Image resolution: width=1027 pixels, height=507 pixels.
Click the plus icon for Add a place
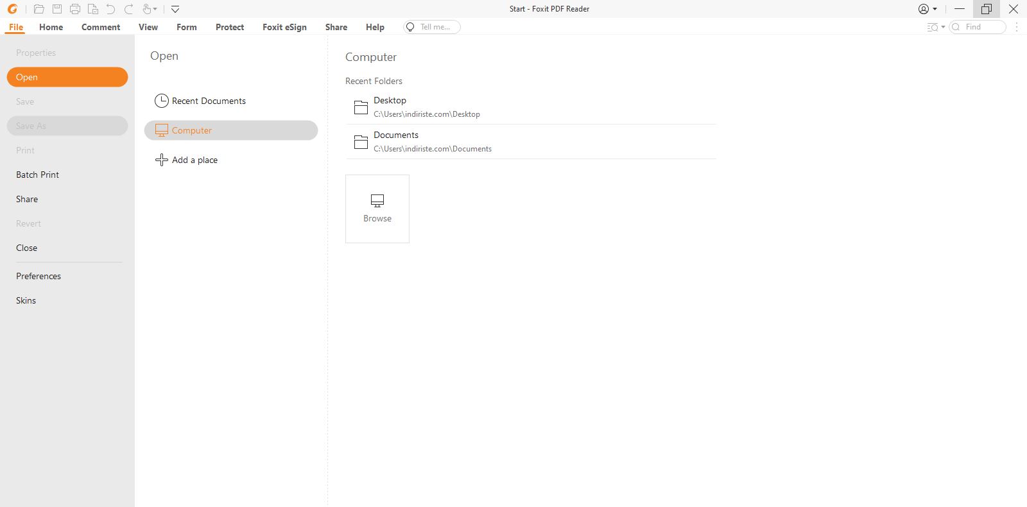click(x=162, y=160)
